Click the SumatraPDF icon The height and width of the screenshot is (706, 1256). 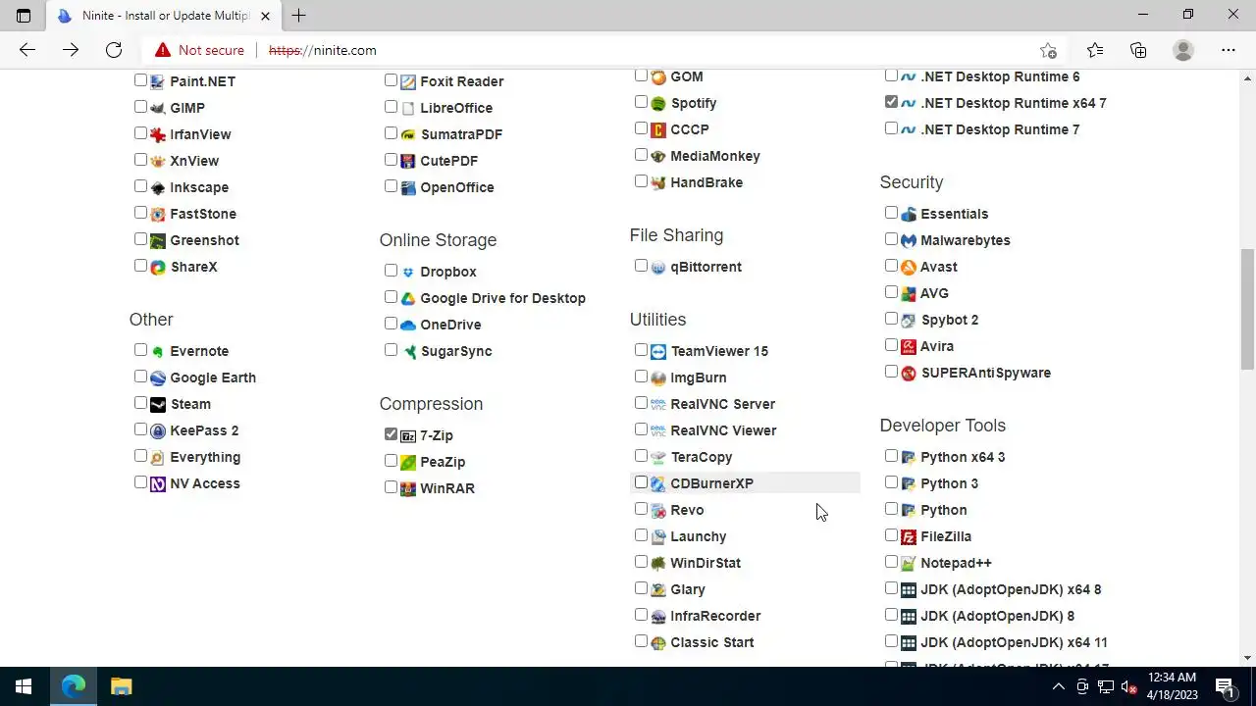[407, 134]
